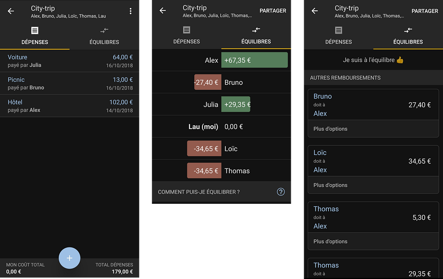Click the 14/10/2018 date on Hôtel row

click(x=119, y=111)
